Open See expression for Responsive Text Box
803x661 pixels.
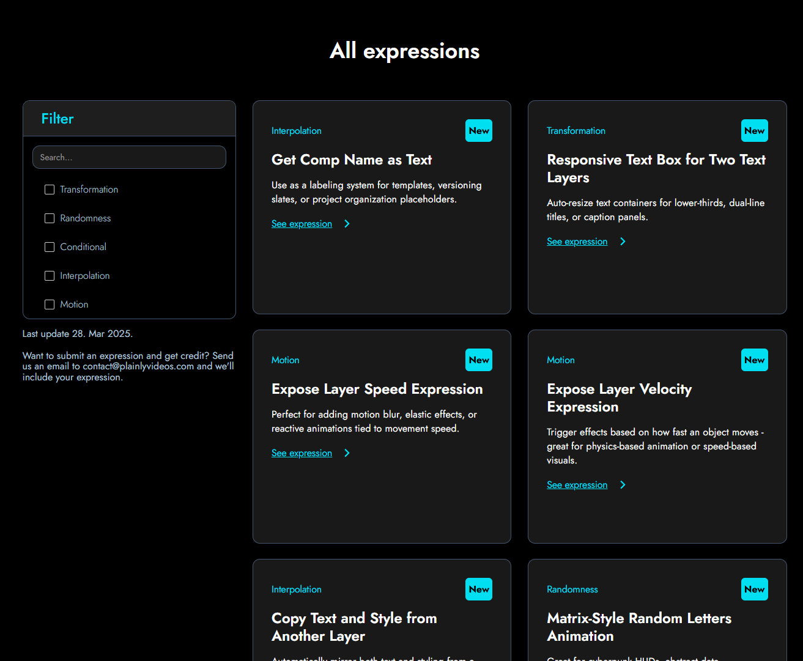[x=577, y=242]
